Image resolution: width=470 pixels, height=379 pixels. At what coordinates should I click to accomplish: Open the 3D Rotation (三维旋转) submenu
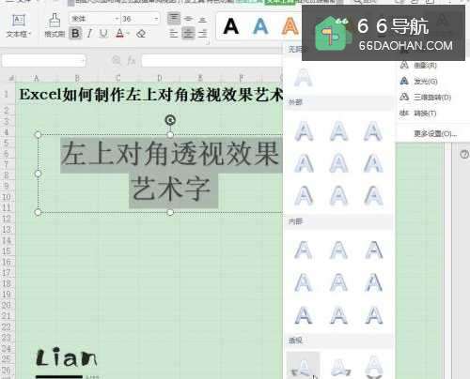coord(426,98)
